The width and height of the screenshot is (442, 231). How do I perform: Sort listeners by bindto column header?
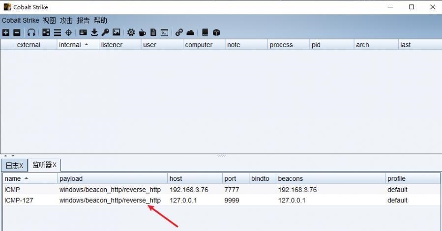point(263,178)
